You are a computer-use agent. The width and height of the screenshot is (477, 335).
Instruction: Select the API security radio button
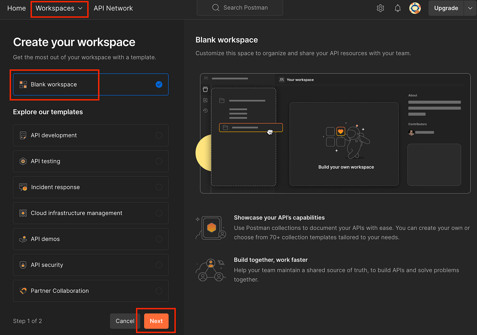tap(159, 265)
